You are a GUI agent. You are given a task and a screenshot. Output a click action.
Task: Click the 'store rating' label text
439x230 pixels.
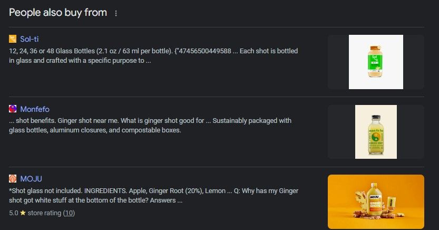point(44,213)
